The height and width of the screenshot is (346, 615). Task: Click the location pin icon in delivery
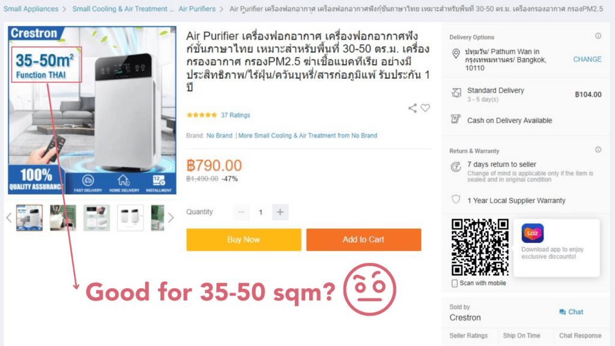456,53
